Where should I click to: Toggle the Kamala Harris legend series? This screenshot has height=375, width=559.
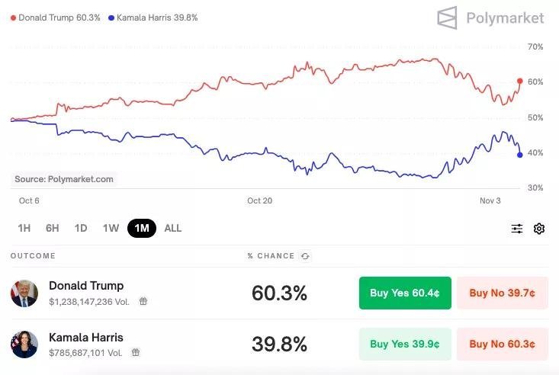pos(153,18)
